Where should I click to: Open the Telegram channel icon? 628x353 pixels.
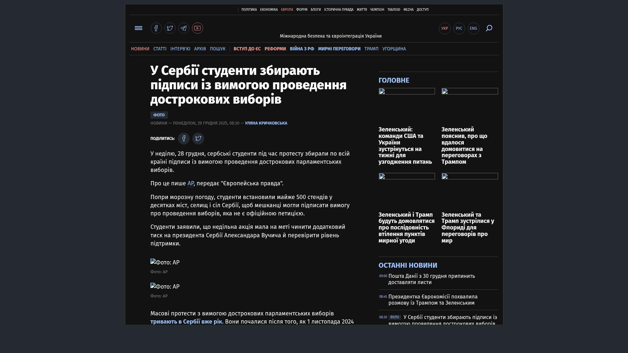184,28
